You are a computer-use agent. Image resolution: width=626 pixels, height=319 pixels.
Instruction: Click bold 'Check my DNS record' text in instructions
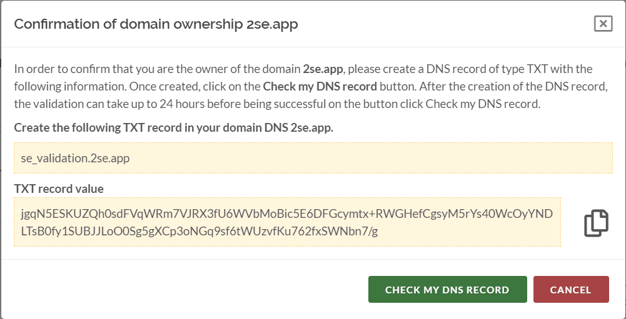[x=320, y=86]
